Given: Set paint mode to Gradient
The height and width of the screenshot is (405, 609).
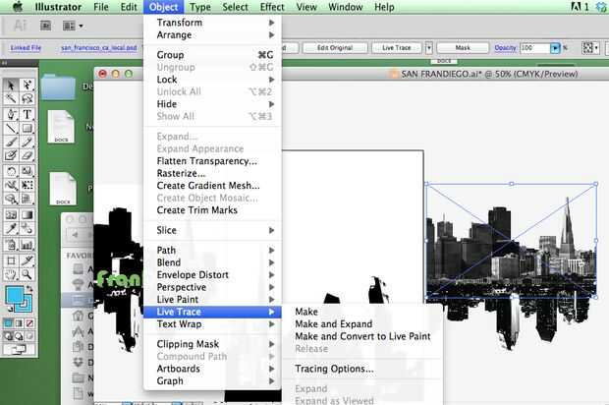Looking at the screenshot, I should click(x=19, y=323).
